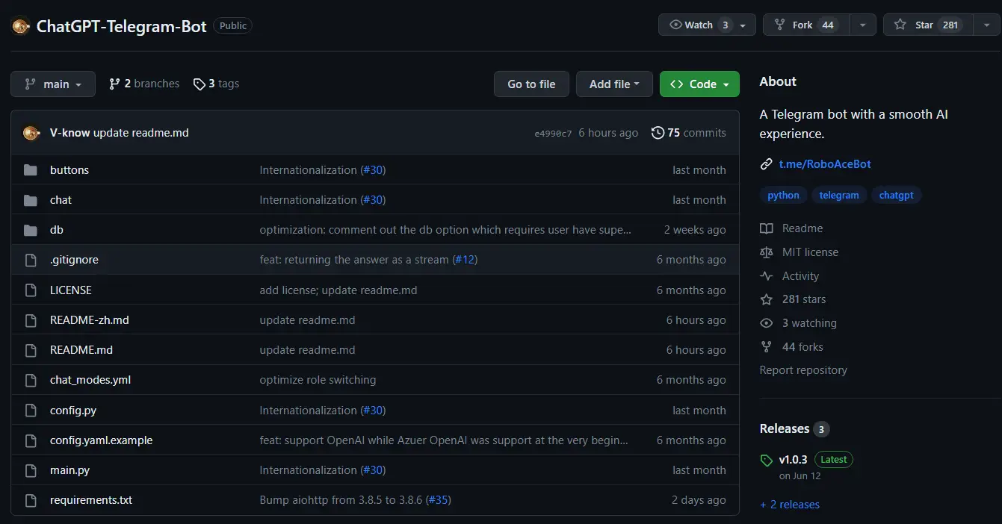Viewport: 1002px width, 524px height.
Task: Click the commit history clock icon
Action: 658,133
